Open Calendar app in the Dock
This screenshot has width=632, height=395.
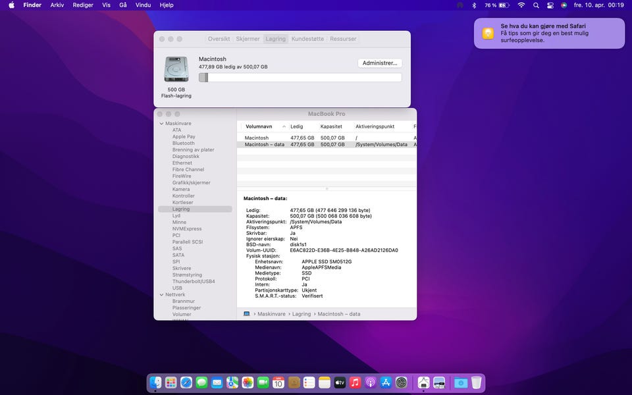pyautogui.click(x=278, y=382)
